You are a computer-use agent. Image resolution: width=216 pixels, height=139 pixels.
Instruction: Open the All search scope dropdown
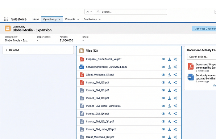click(89, 12)
